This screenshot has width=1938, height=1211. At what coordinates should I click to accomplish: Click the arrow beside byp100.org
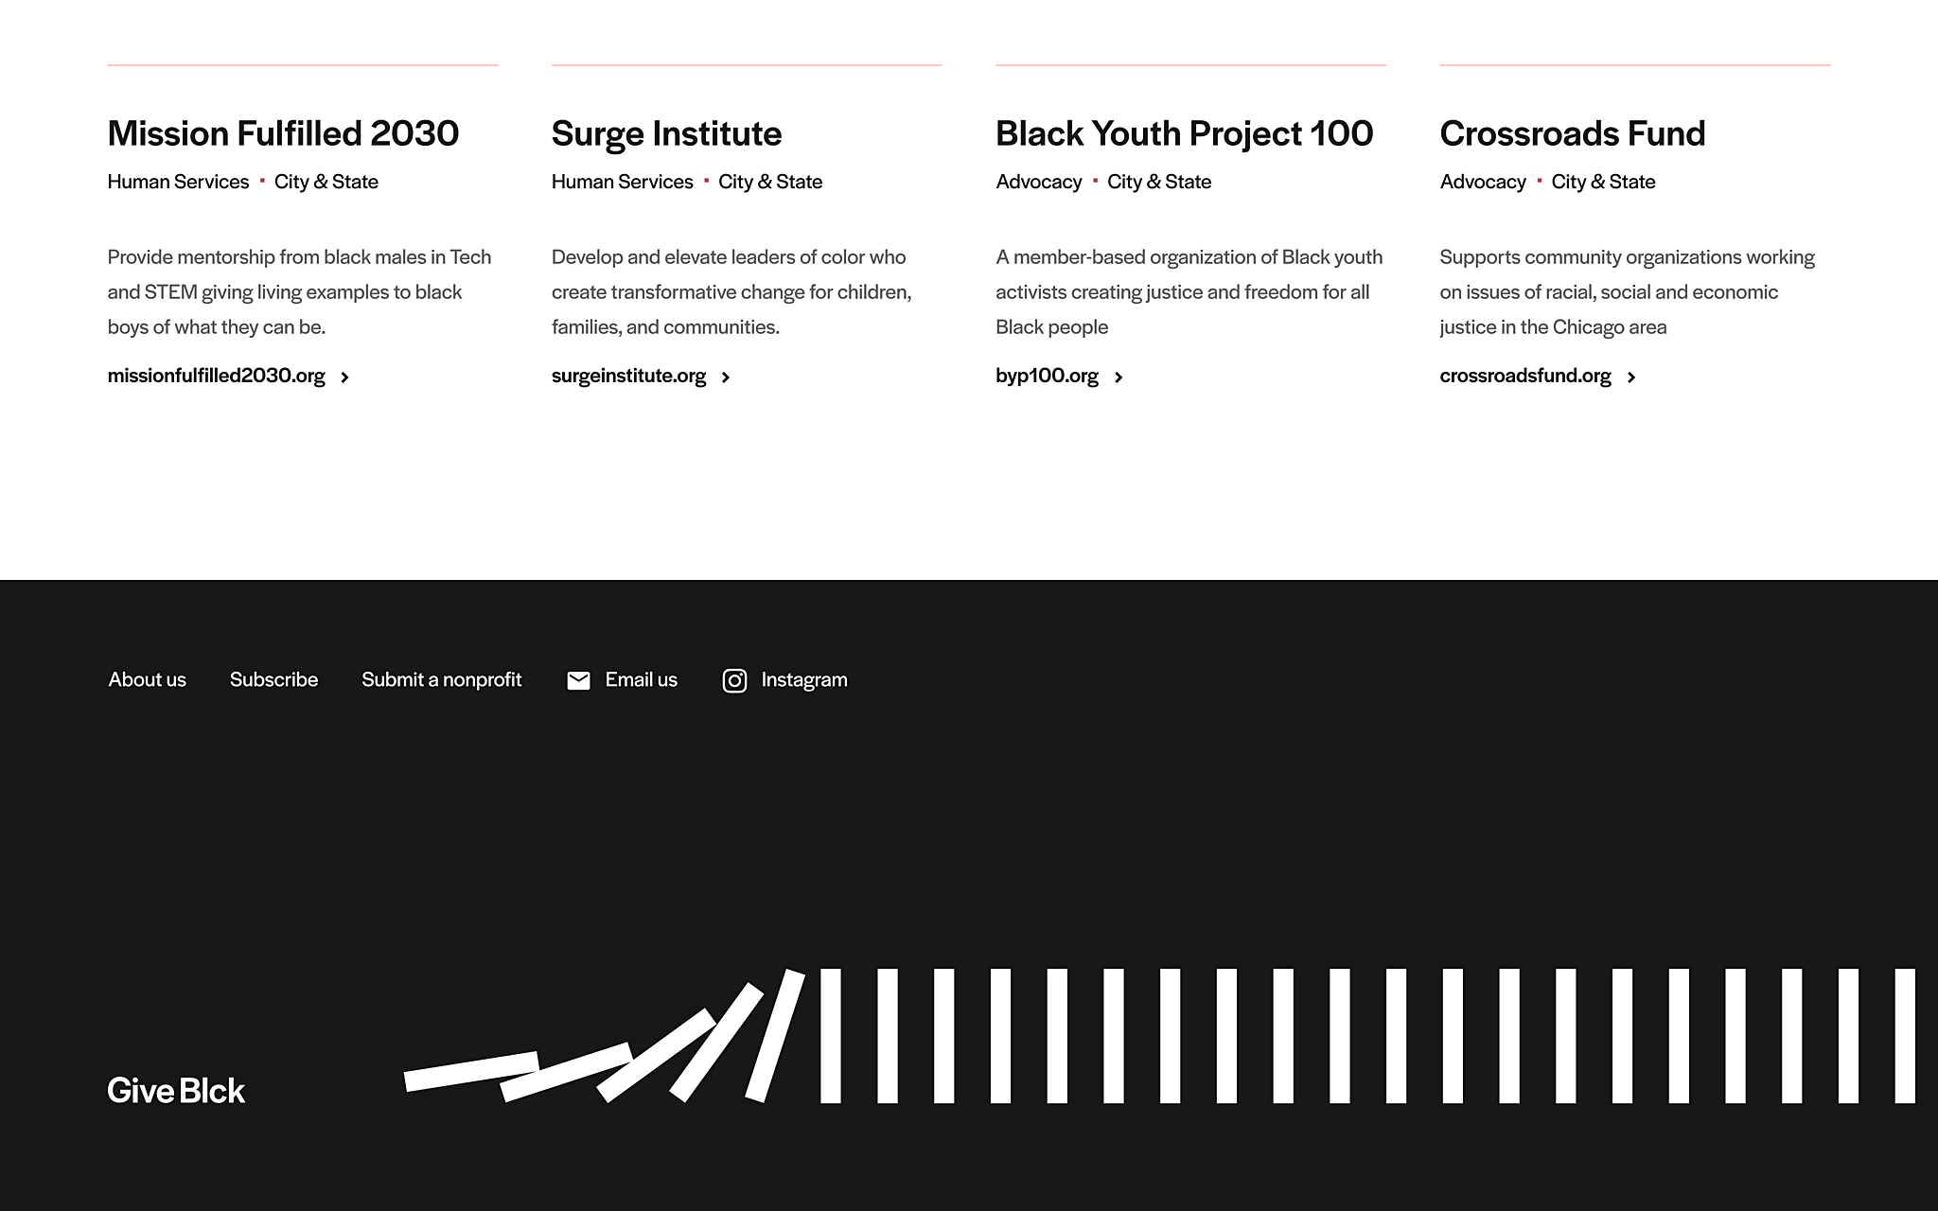pyautogui.click(x=1119, y=377)
